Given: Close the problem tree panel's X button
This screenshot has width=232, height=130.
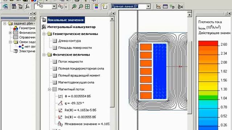Looking at the screenshot, I should (34, 14).
